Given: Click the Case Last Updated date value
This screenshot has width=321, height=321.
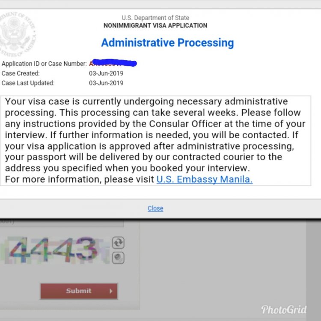Looking at the screenshot, I should (106, 83).
